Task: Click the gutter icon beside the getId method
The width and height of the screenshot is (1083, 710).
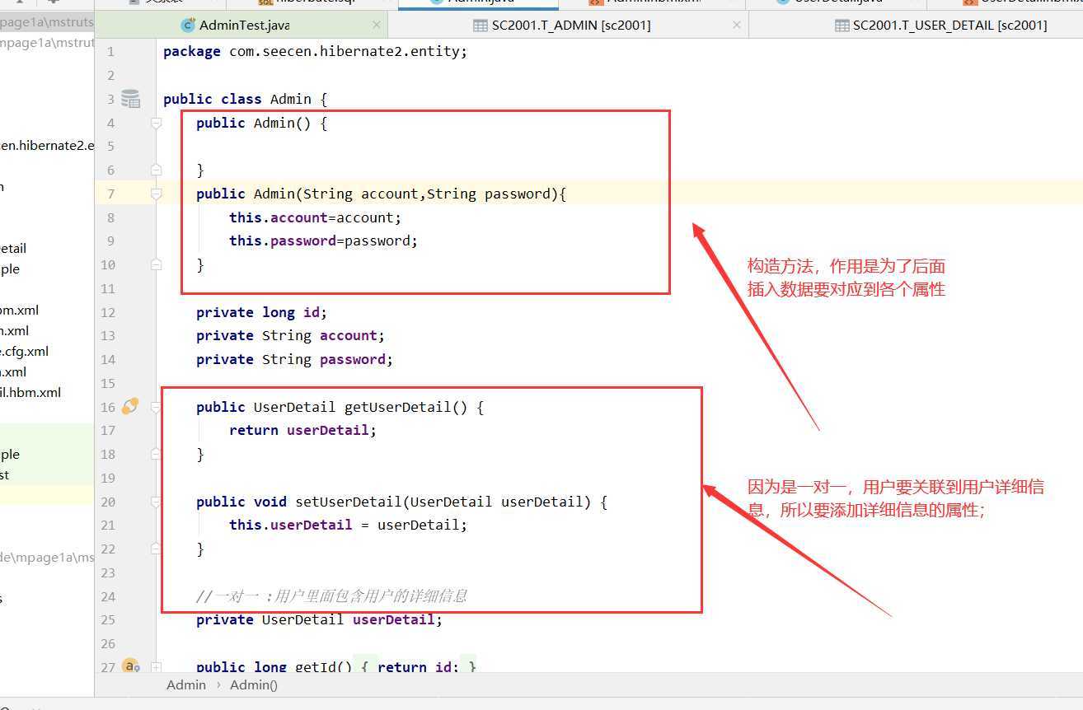Action: pos(130,666)
